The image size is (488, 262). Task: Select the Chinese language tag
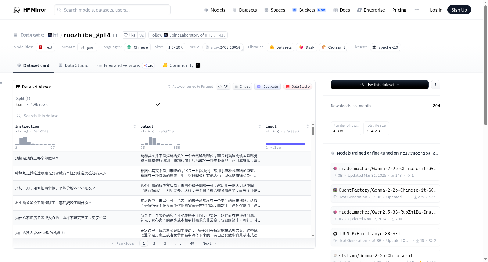(x=137, y=47)
